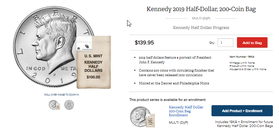Screen dimensions: 279x132
Task: Click the Kennedy Half Dollar Program link
Action: [201, 28]
